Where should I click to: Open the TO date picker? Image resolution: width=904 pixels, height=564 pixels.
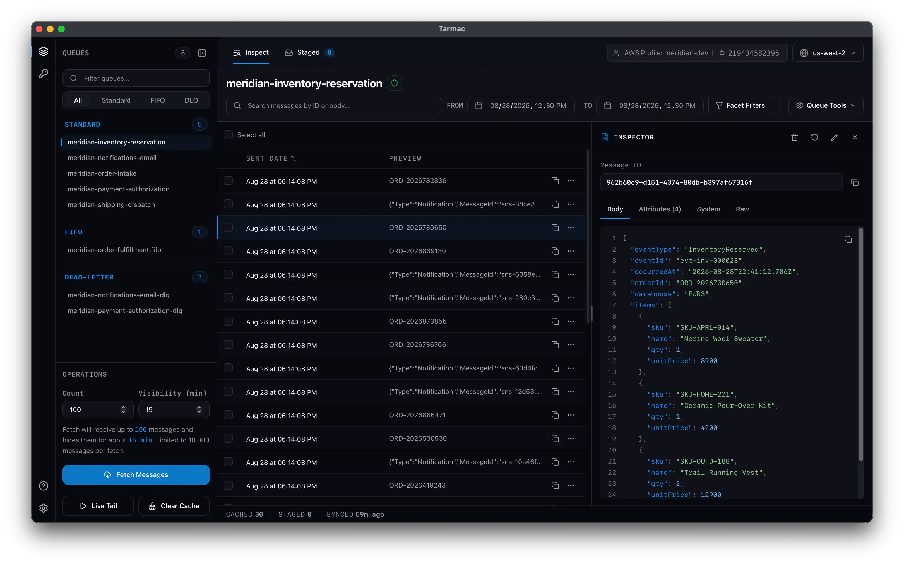pyautogui.click(x=650, y=105)
